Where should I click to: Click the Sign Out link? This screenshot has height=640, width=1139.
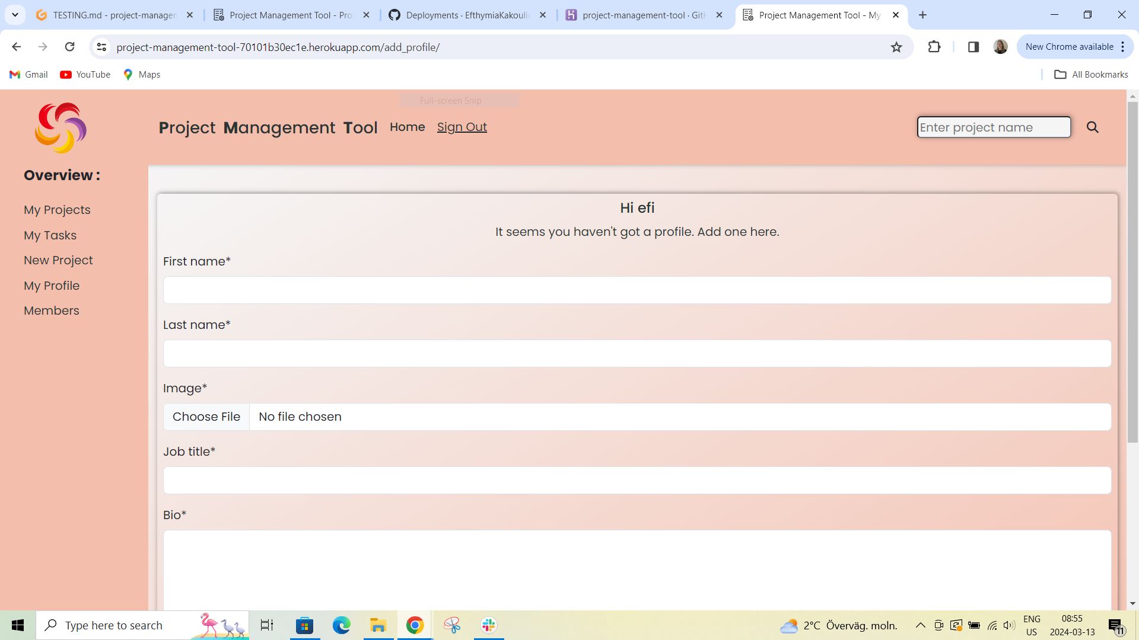[x=462, y=127]
